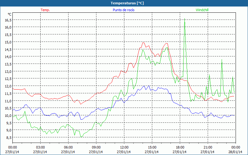Click the 10,5 y-axis value
Viewport: 248px width, 155px height.
coord(8,108)
